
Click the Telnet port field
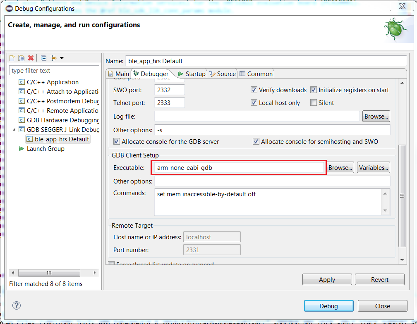coord(170,102)
